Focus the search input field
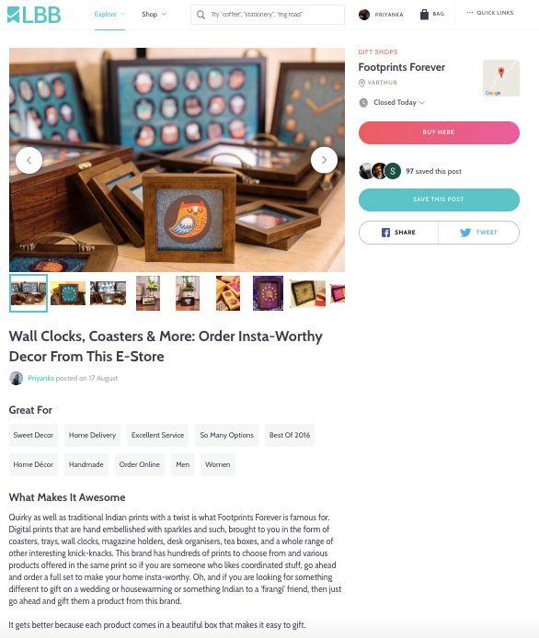The image size is (539, 638). click(268, 15)
